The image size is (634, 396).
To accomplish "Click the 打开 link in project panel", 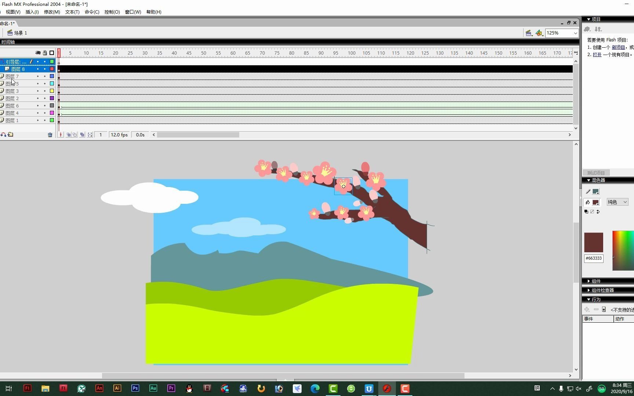I will tap(597, 55).
